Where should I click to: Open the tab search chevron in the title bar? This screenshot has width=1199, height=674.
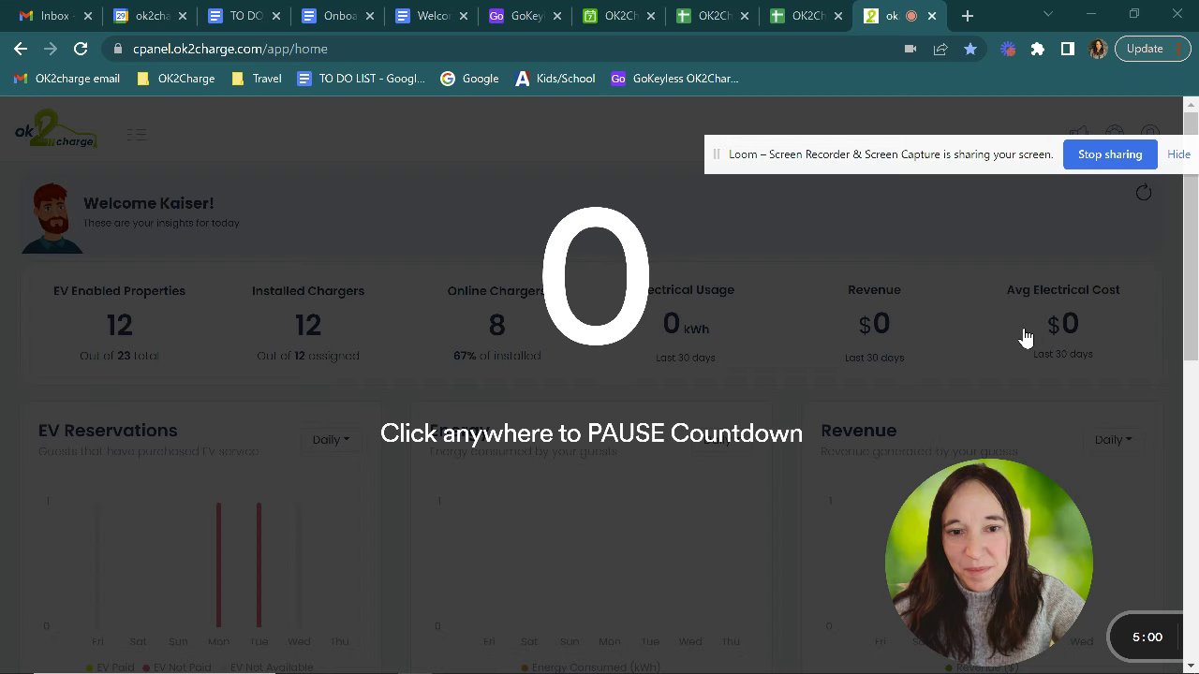click(x=1048, y=14)
